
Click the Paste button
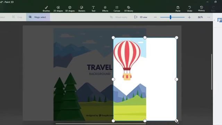tap(178, 9)
